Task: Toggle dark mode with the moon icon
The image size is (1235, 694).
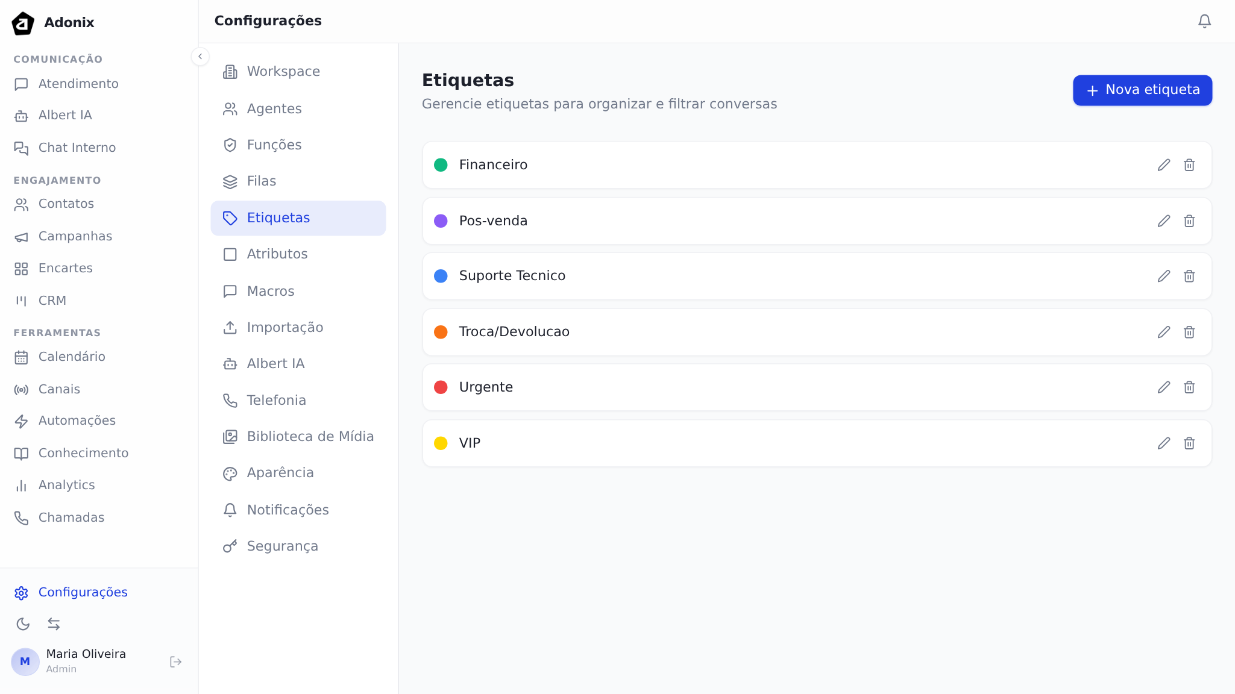Action: click(x=24, y=624)
